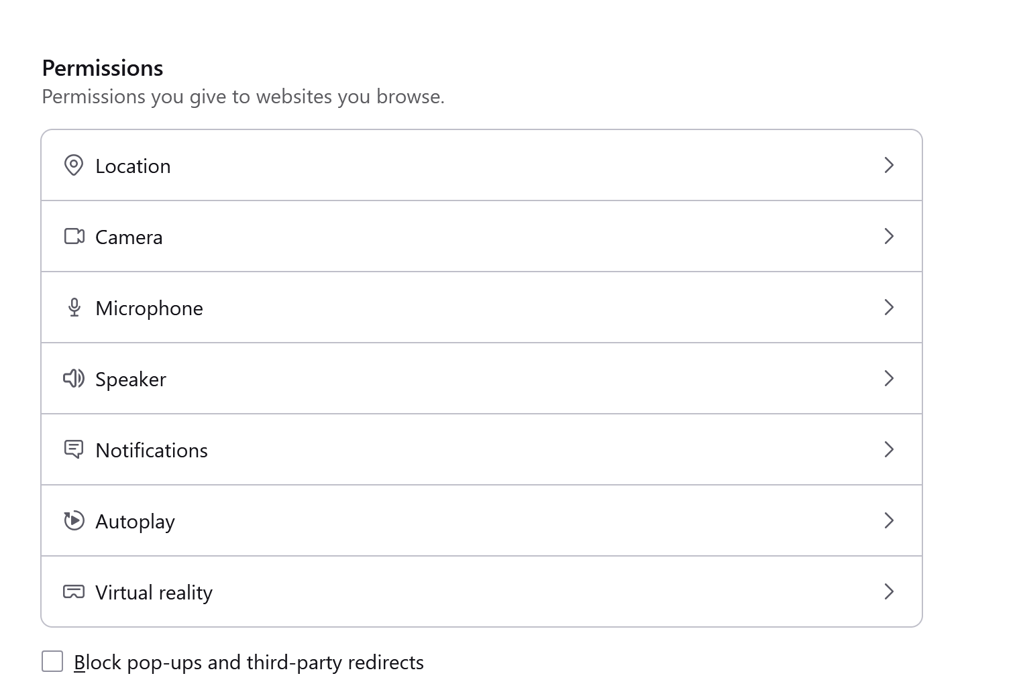The width and height of the screenshot is (1019, 688).
Task: Click the Block pop-ups label text
Action: tap(249, 663)
